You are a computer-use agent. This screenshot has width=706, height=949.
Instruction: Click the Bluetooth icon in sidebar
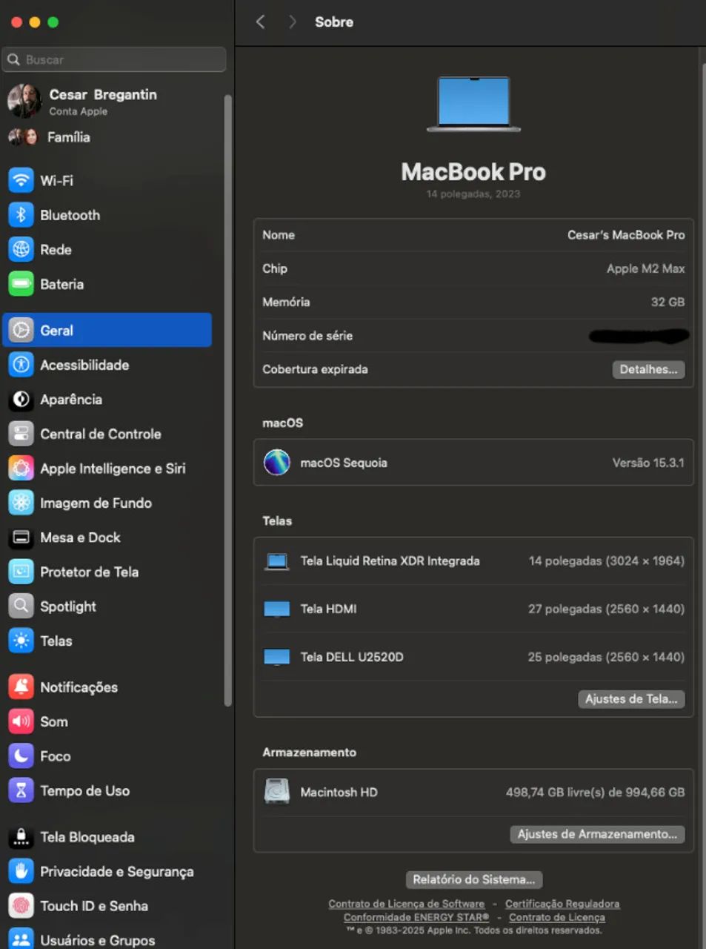21,215
